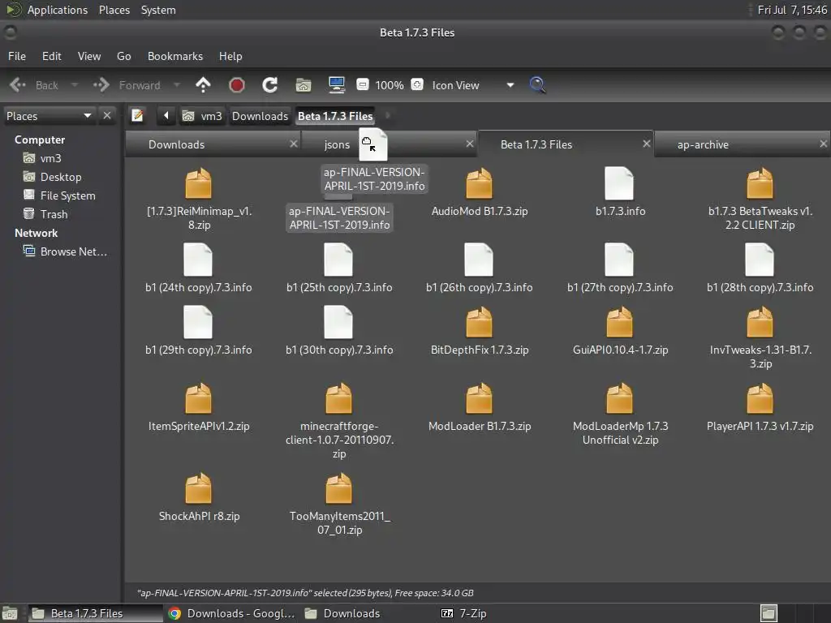Open file search with the magnifier icon
Image resolution: width=831 pixels, height=623 pixels.
pyautogui.click(x=537, y=84)
